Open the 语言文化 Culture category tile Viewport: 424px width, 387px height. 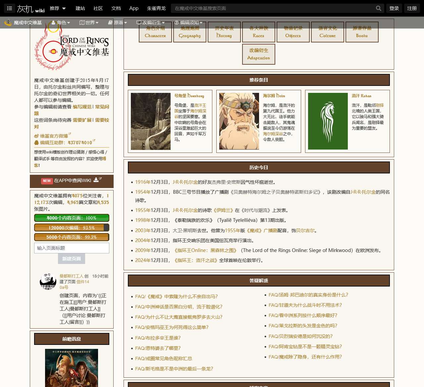click(328, 32)
